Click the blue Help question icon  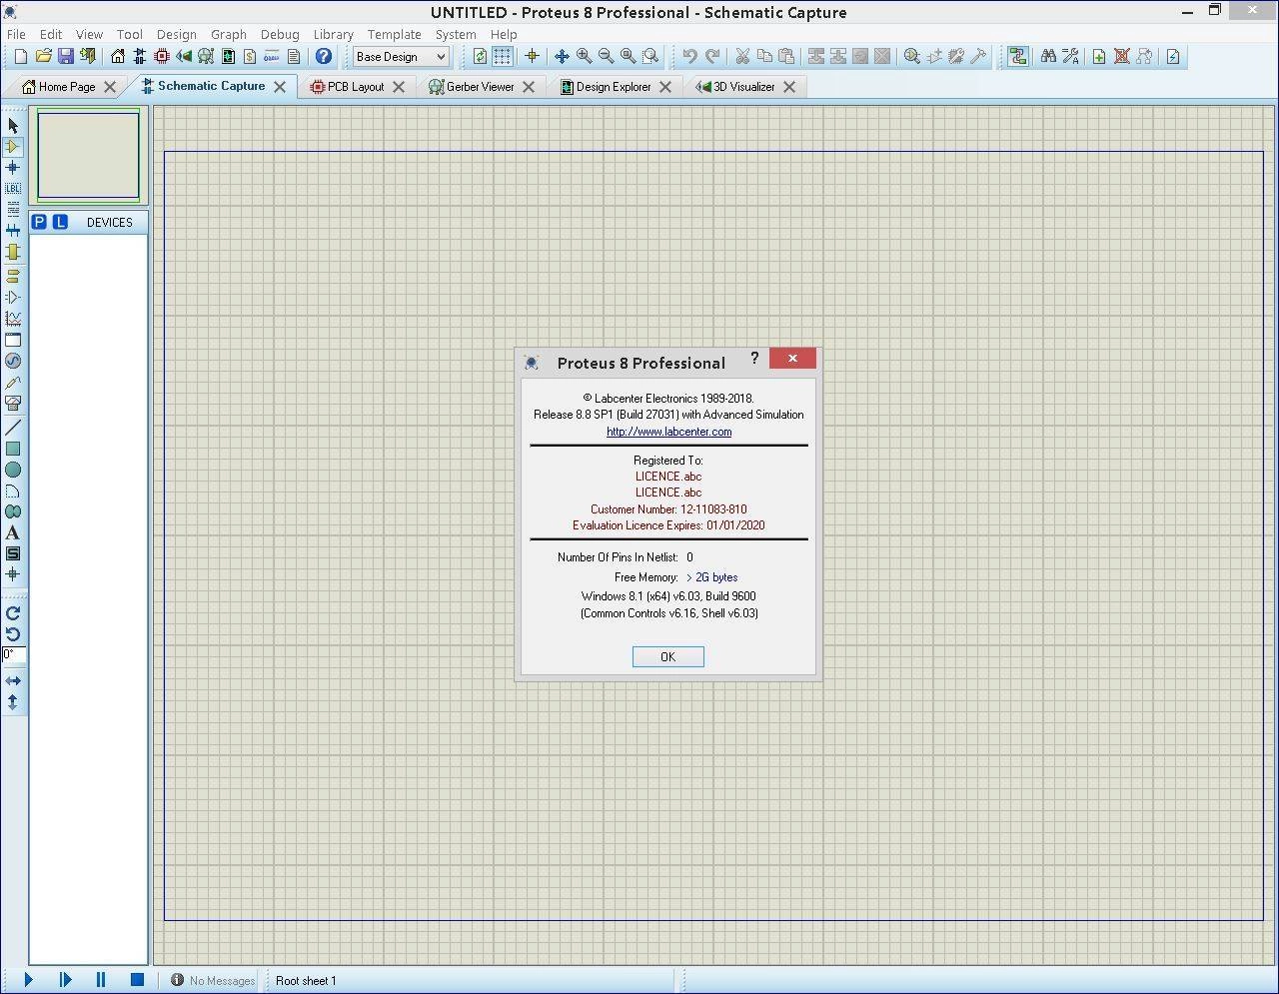(324, 57)
